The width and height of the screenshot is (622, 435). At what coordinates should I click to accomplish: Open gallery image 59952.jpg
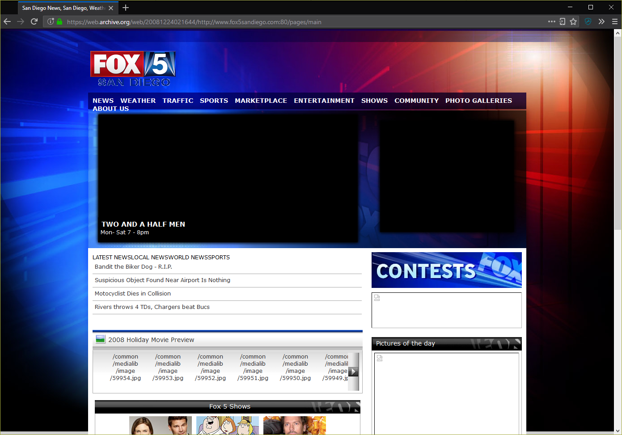click(211, 367)
